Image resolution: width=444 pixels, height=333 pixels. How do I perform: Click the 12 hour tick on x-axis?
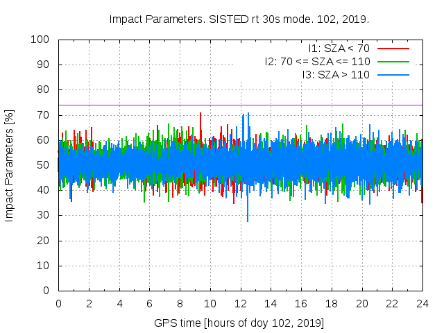pos(241,303)
